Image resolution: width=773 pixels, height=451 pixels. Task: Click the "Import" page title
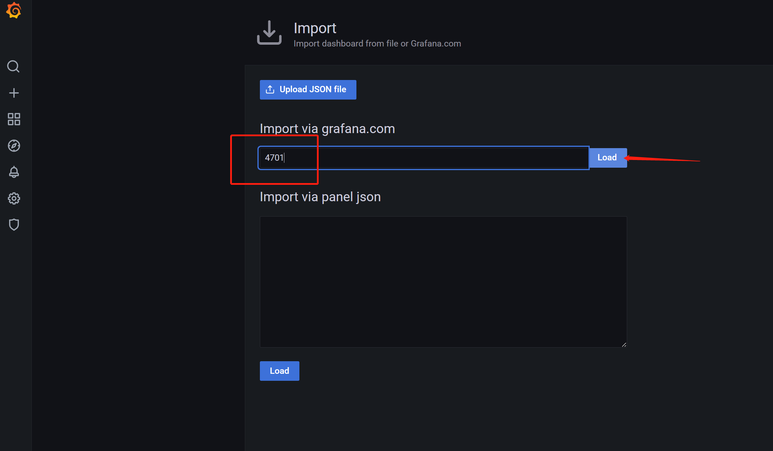315,28
